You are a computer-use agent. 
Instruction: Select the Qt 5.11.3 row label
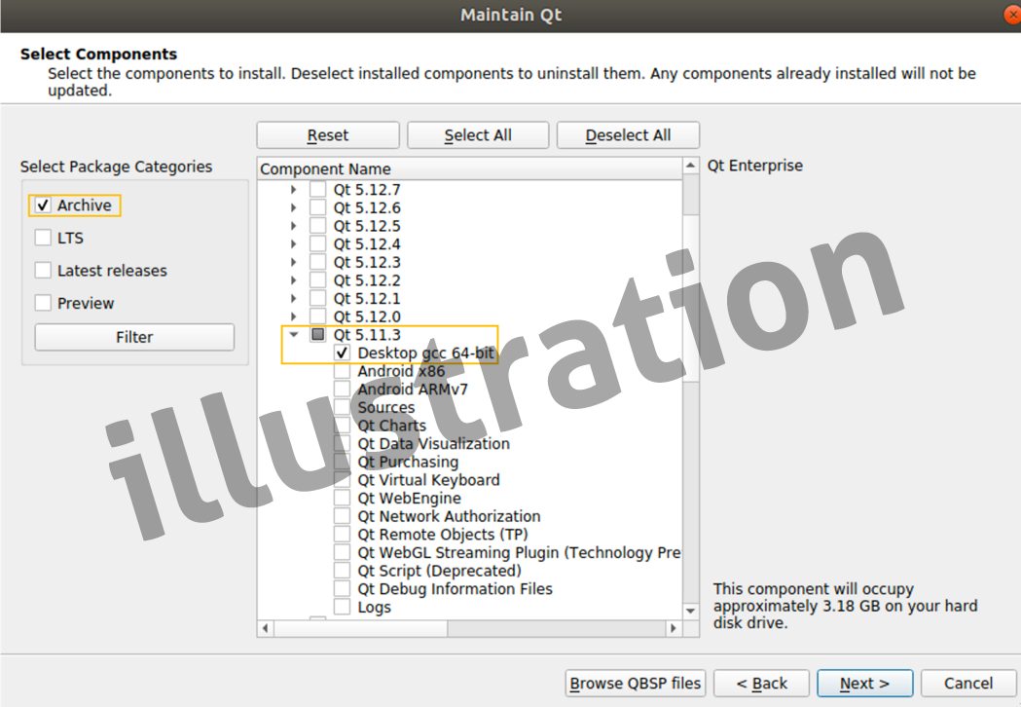tap(367, 335)
